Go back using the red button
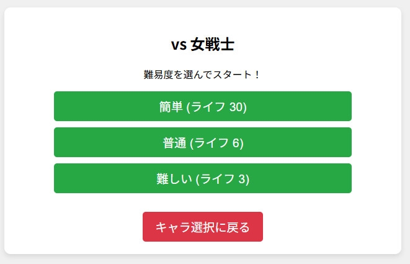Image resolution: width=410 pixels, height=264 pixels. pos(203,227)
